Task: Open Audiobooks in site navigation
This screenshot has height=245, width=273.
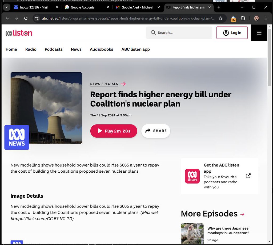Action: click(x=102, y=49)
